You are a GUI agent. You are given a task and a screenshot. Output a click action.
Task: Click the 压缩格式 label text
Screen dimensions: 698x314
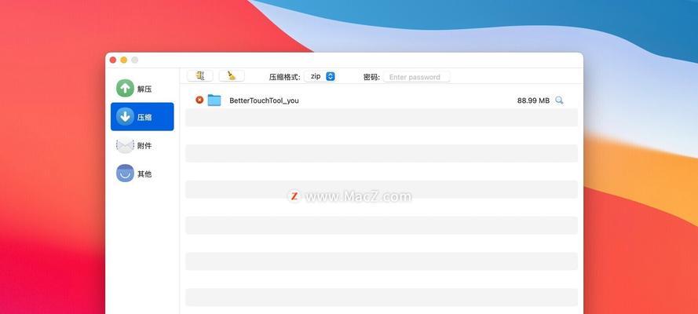click(x=284, y=77)
